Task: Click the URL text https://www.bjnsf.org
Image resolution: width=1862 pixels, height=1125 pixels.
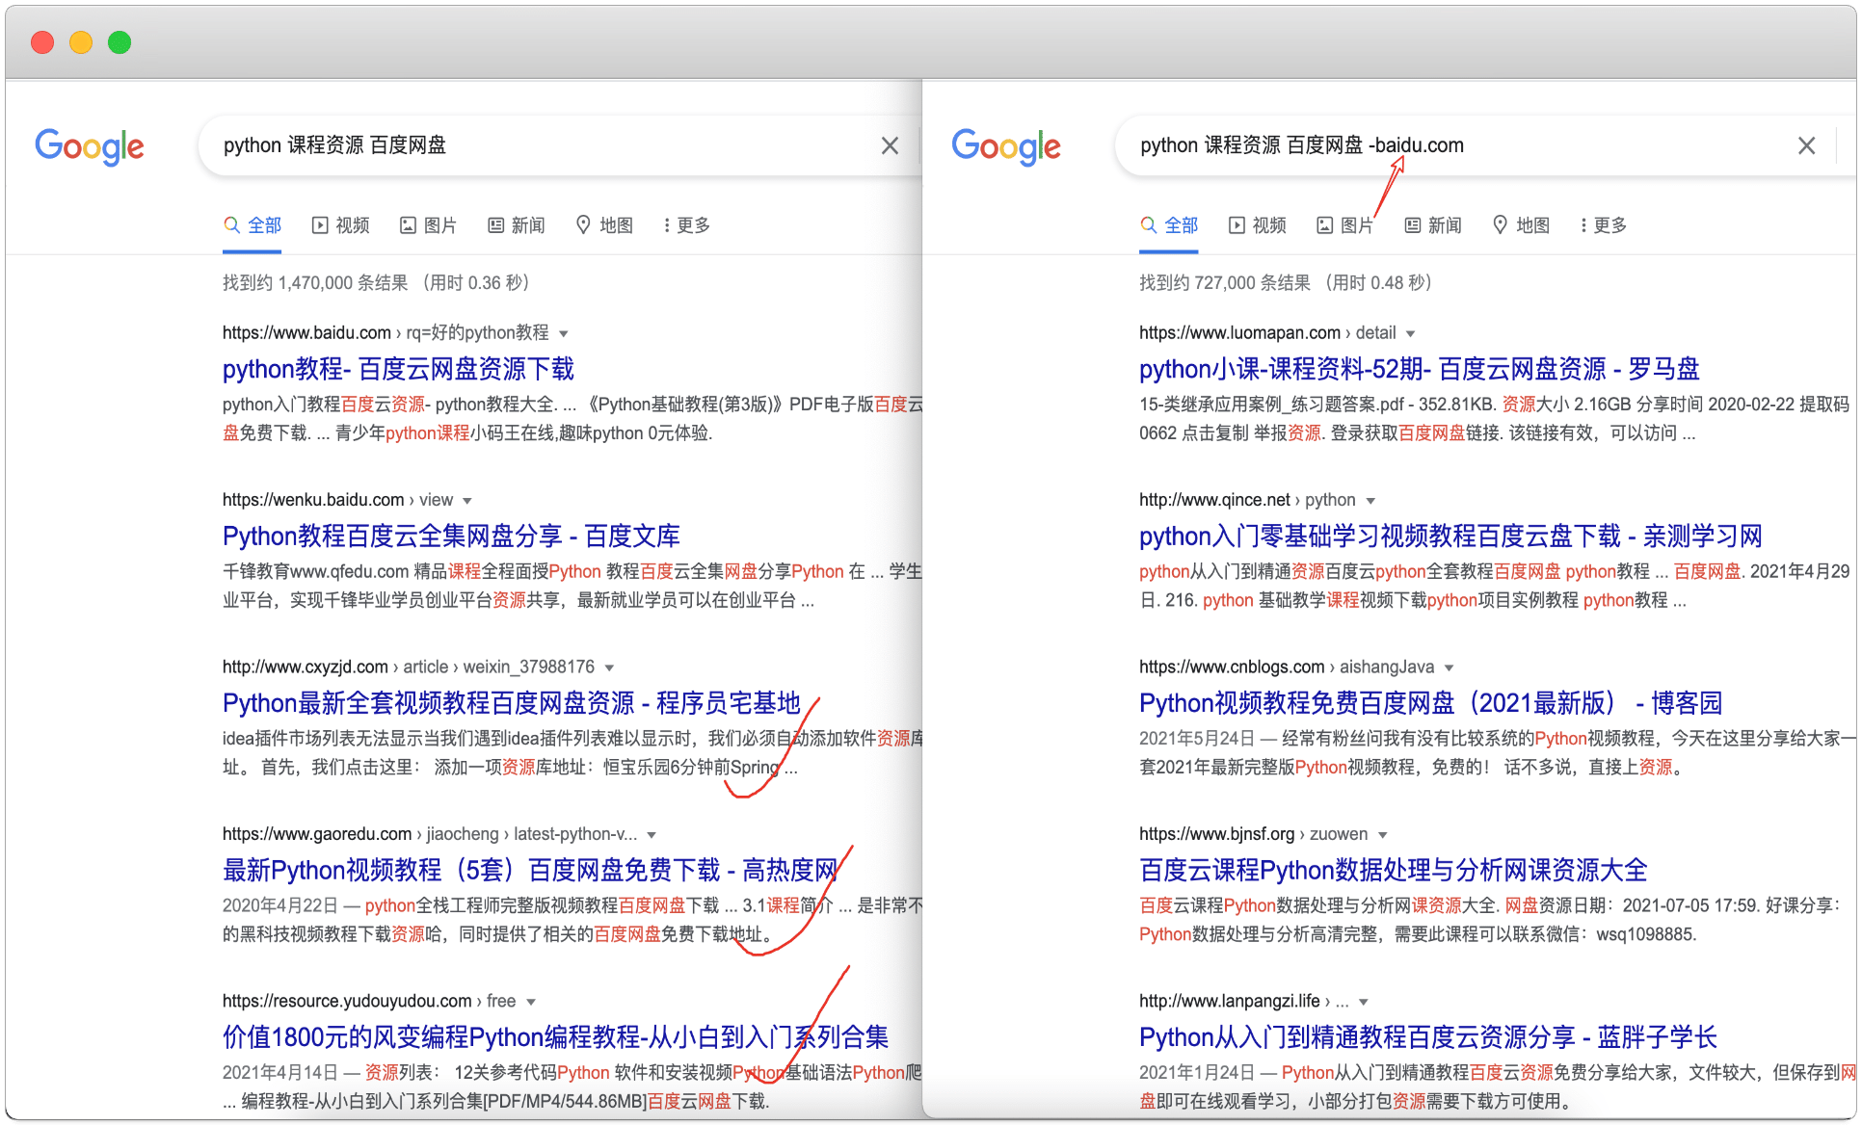Action: click(1216, 834)
